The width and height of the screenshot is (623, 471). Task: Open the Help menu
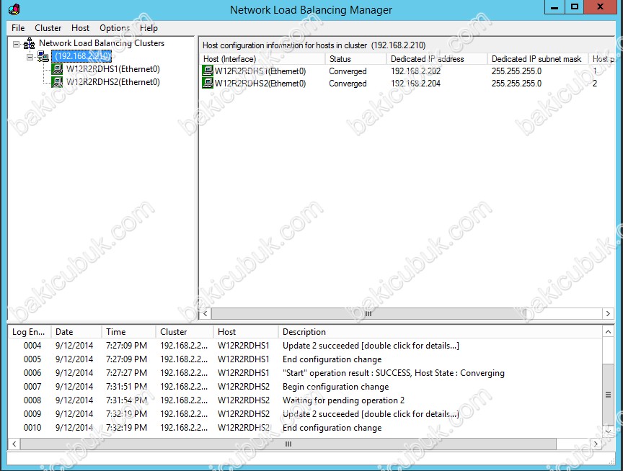pyautogui.click(x=149, y=28)
